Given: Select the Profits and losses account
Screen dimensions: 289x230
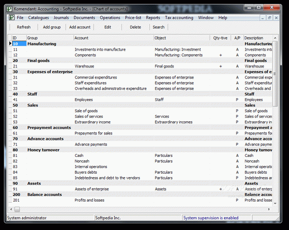Looking at the screenshot, I should [x=90, y=200].
